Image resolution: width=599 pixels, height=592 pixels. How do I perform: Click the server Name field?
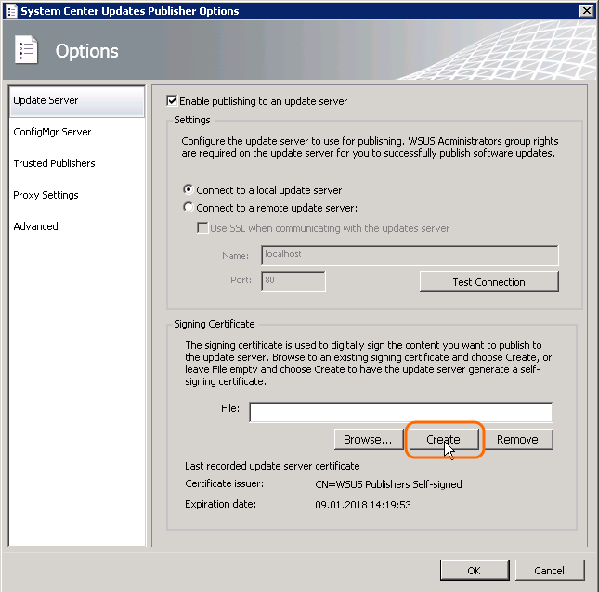coord(409,255)
